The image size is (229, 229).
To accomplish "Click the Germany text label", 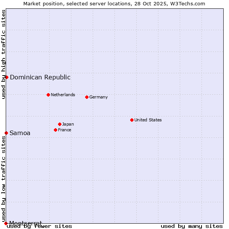I will pyautogui.click(x=98, y=97).
